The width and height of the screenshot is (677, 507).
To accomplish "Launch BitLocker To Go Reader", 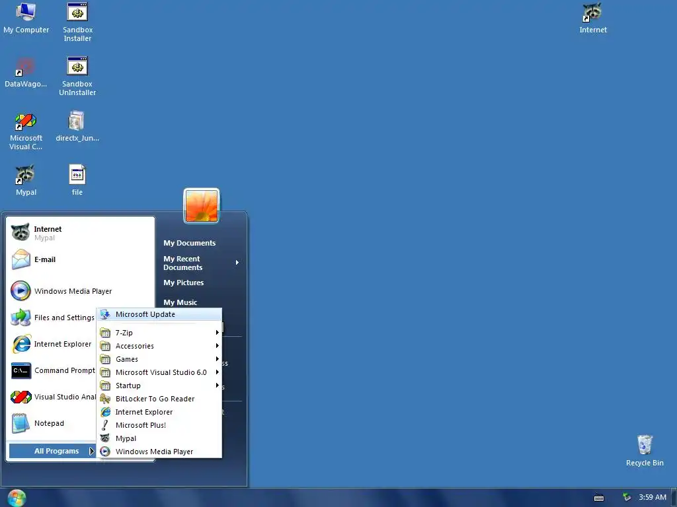I will 159,399.
